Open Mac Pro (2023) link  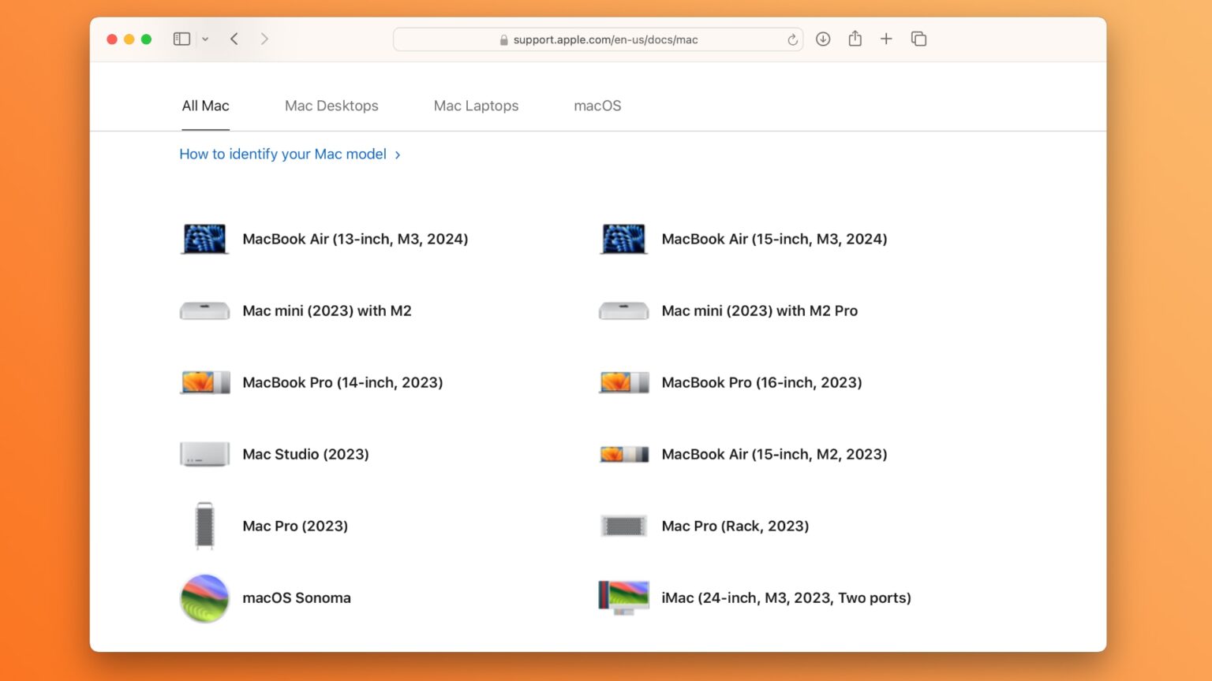(295, 526)
